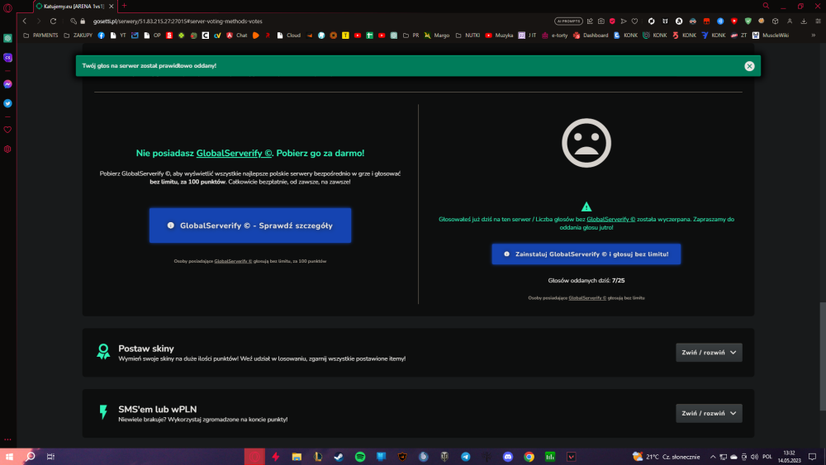
Task: Open the Dashboard bookmark
Action: pos(591,36)
